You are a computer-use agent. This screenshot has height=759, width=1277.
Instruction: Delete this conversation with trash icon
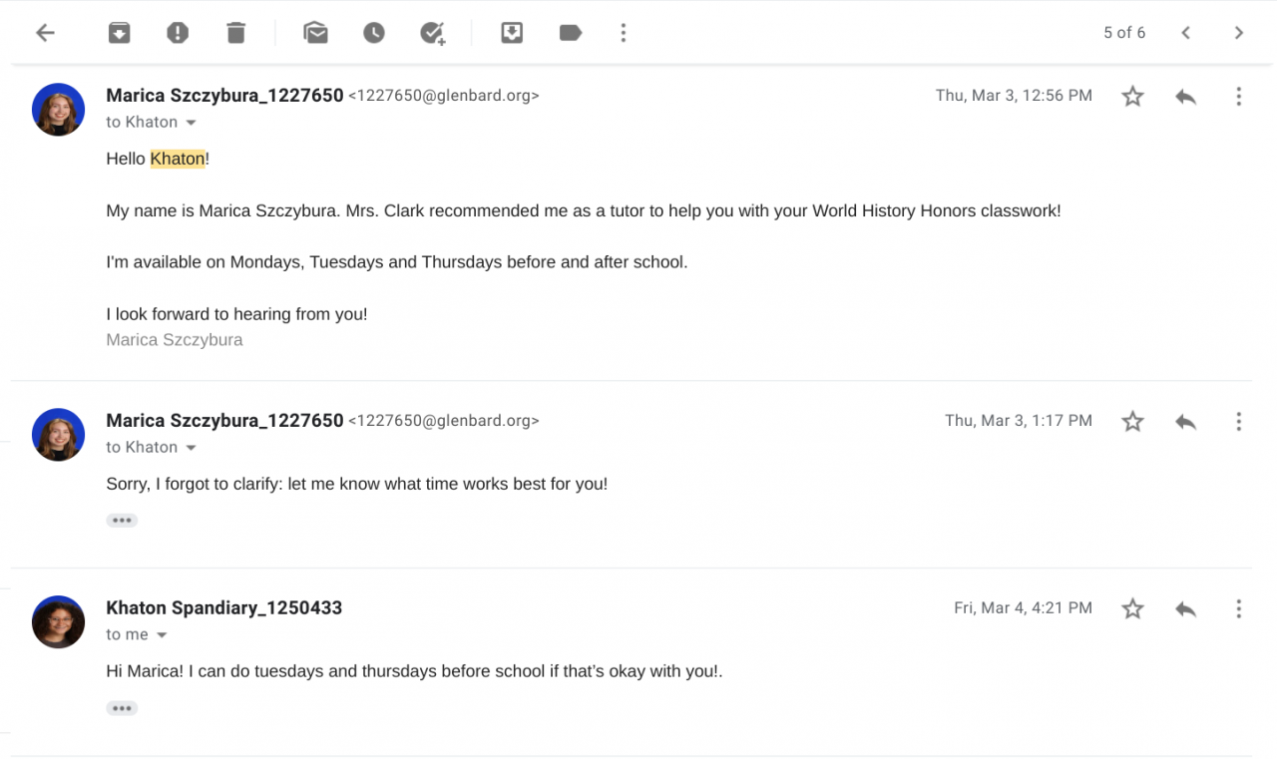(235, 33)
